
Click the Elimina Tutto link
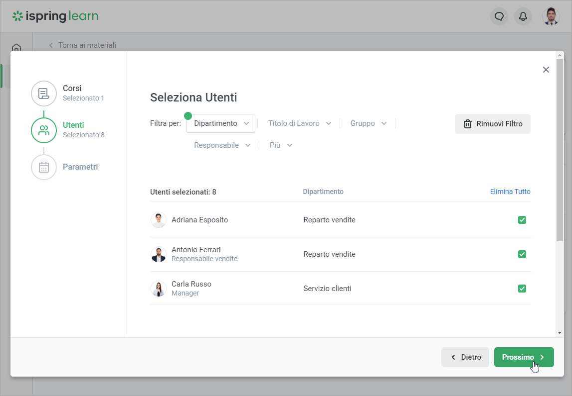tap(510, 192)
